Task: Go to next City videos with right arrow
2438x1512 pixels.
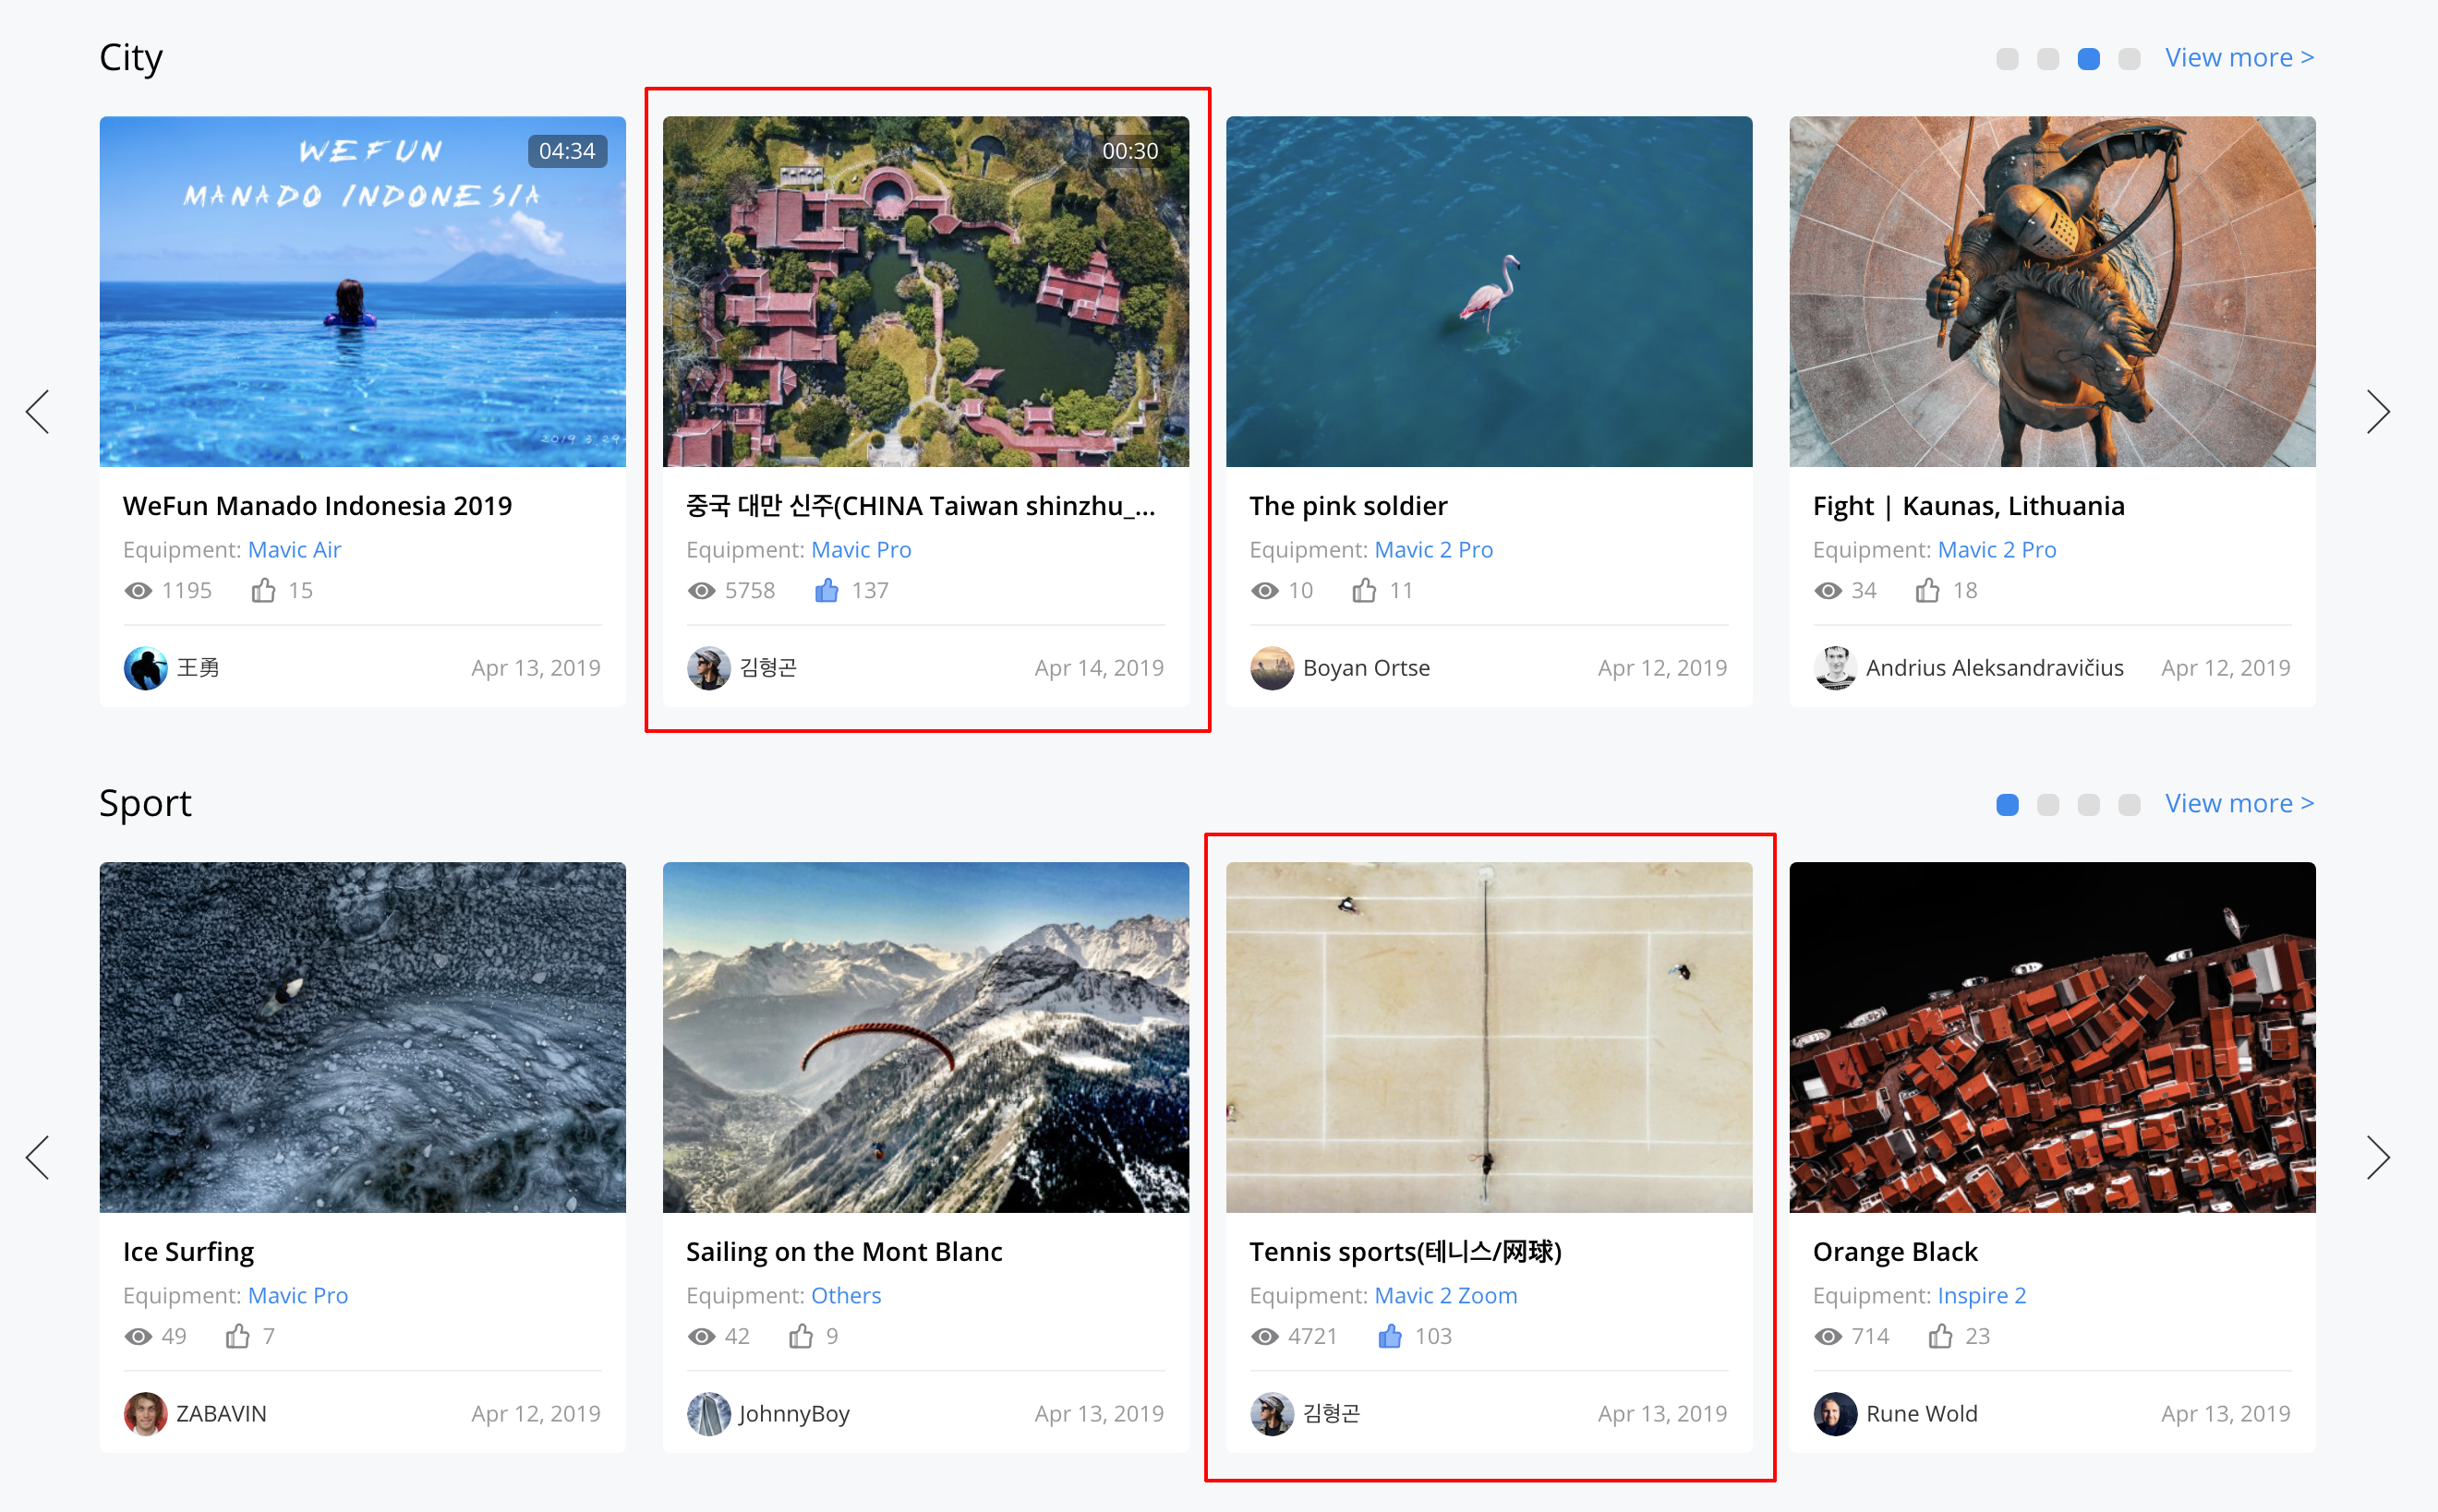Action: 2378,412
